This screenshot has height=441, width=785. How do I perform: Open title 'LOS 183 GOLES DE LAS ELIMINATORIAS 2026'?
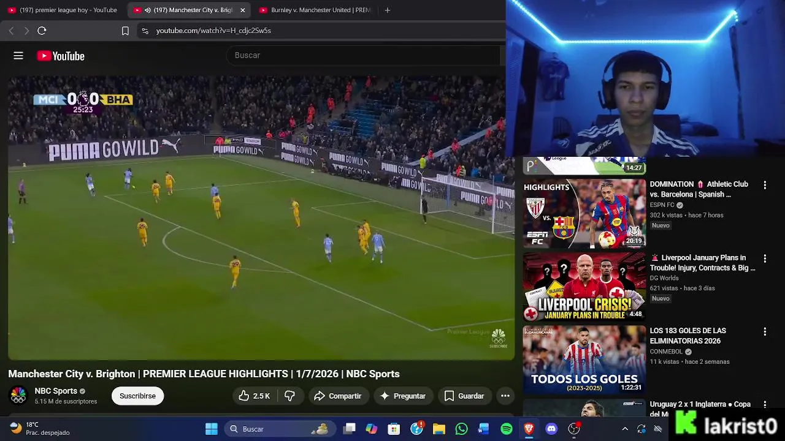point(688,336)
